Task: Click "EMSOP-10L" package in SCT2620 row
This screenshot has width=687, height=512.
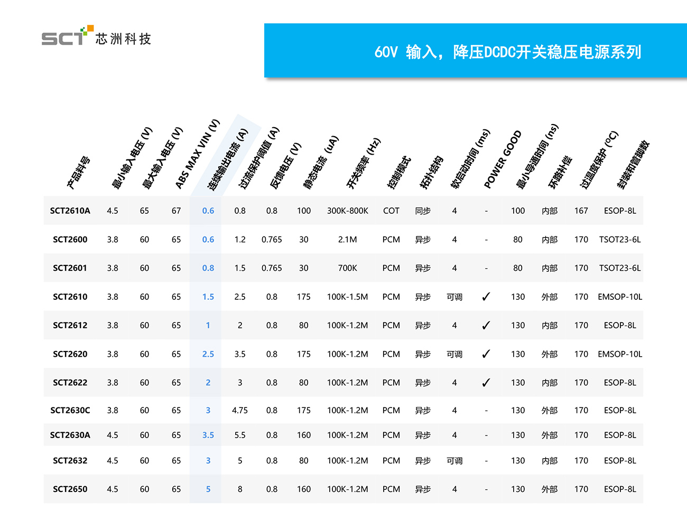Action: click(x=620, y=354)
